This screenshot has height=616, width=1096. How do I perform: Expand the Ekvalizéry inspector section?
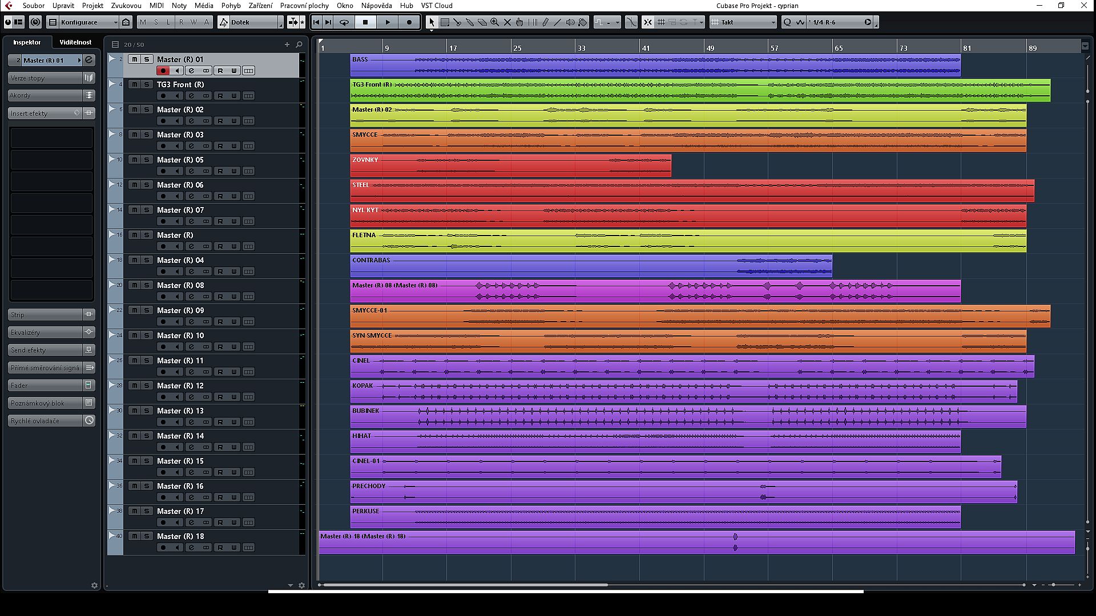46,333
